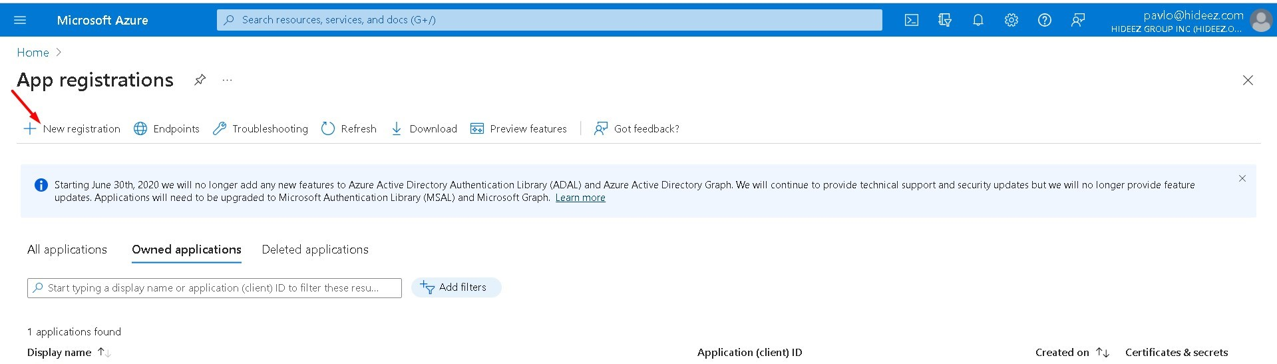Show notifications bell panel
Image resolution: width=1277 pixels, height=364 pixels.
[x=978, y=20]
